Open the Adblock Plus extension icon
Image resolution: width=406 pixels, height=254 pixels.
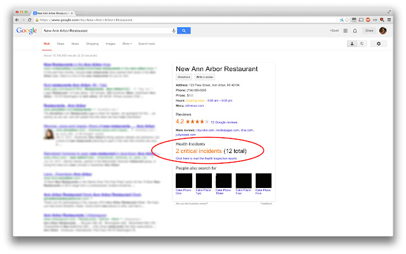(x=368, y=20)
